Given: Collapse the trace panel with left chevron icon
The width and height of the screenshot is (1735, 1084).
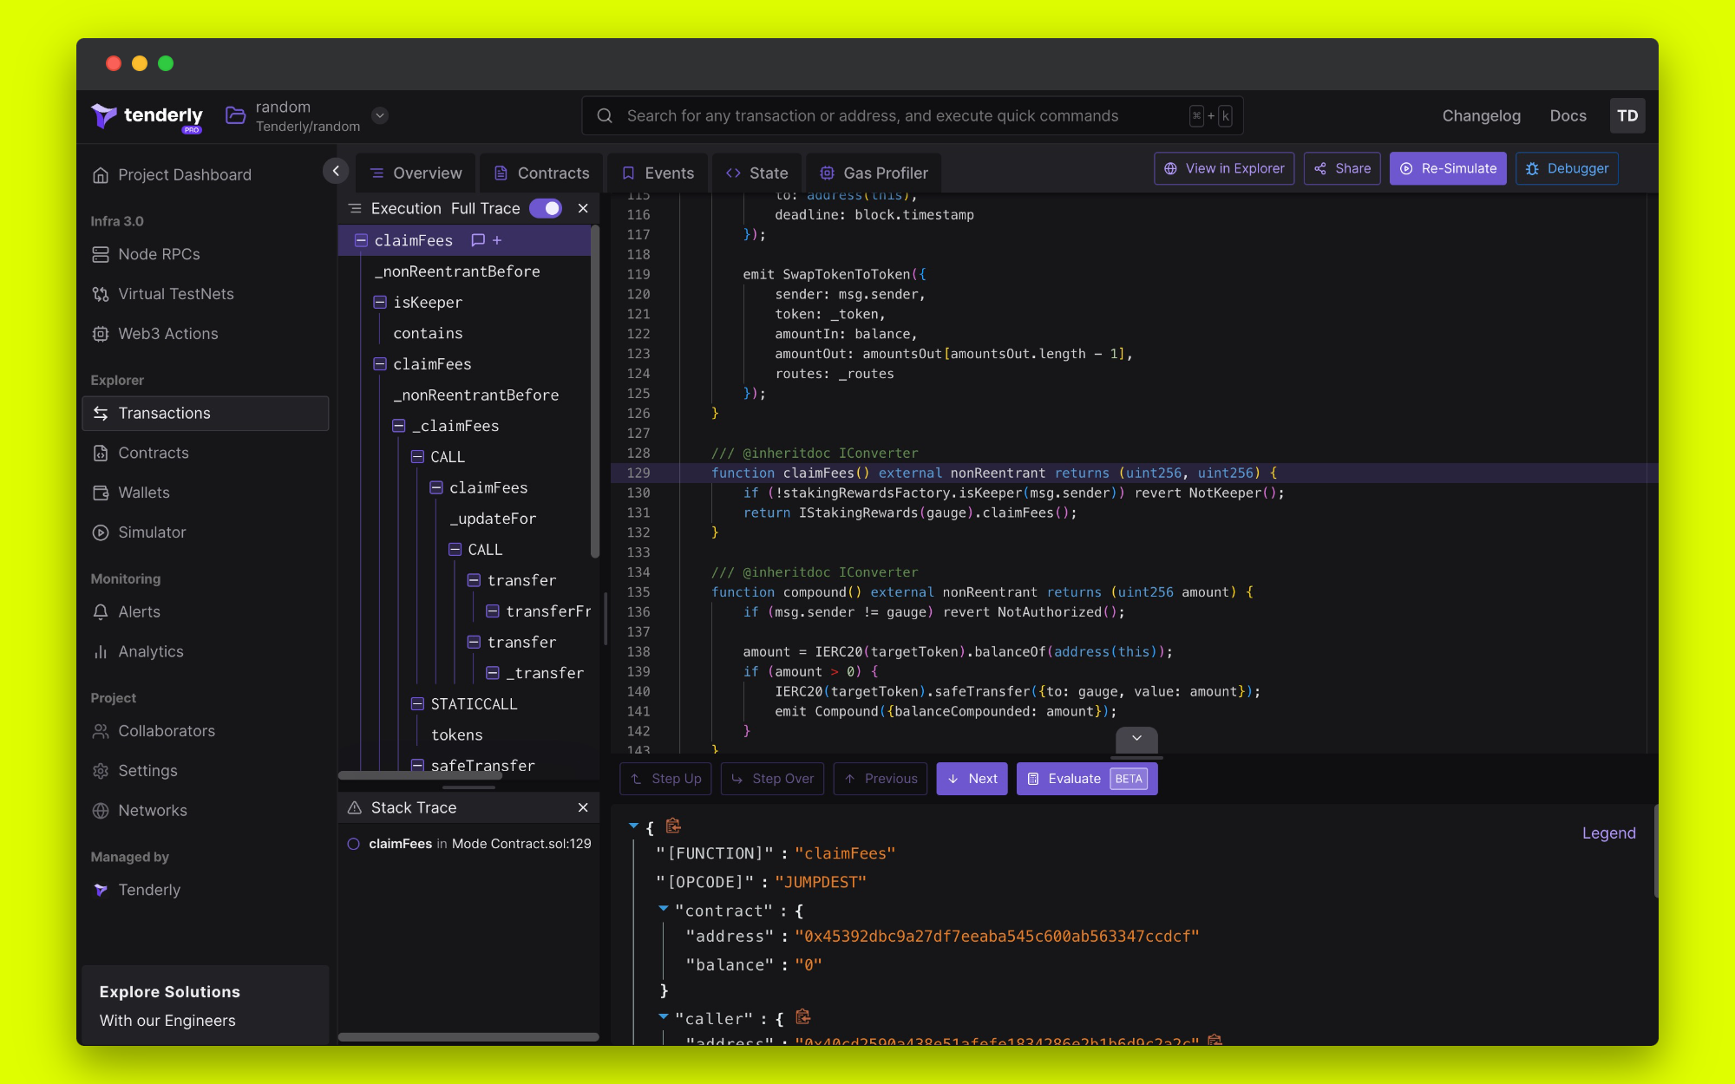Looking at the screenshot, I should (335, 171).
